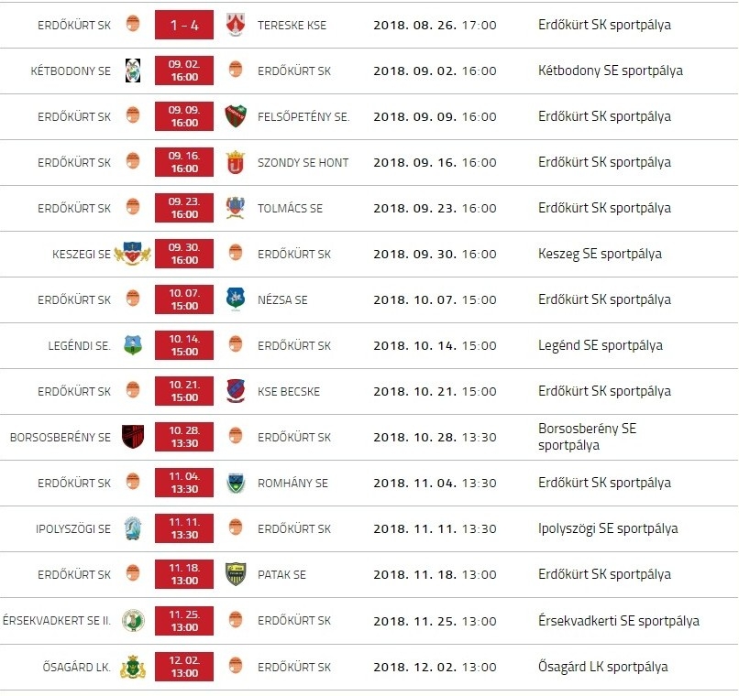
Task: Click the ÉRSEKVADKERT SE II. team name
Action: [57, 621]
